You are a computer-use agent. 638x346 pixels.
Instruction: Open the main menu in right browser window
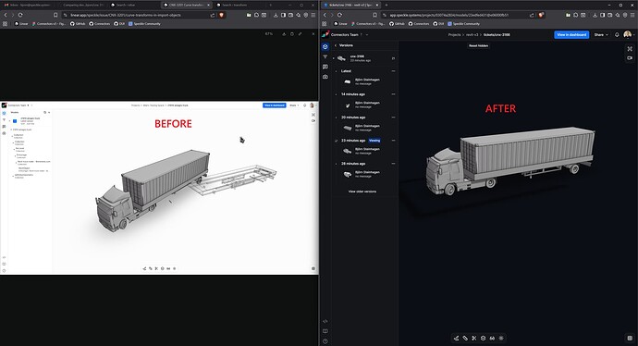[x=632, y=15]
